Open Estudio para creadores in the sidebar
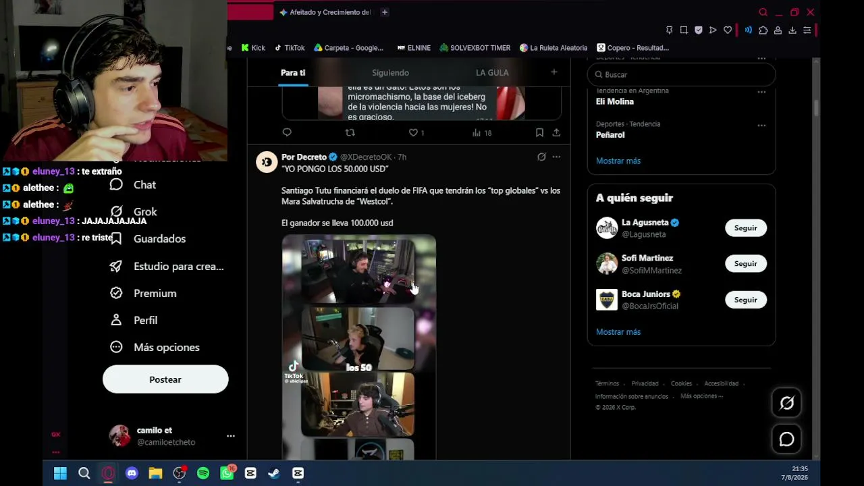 tap(167, 266)
